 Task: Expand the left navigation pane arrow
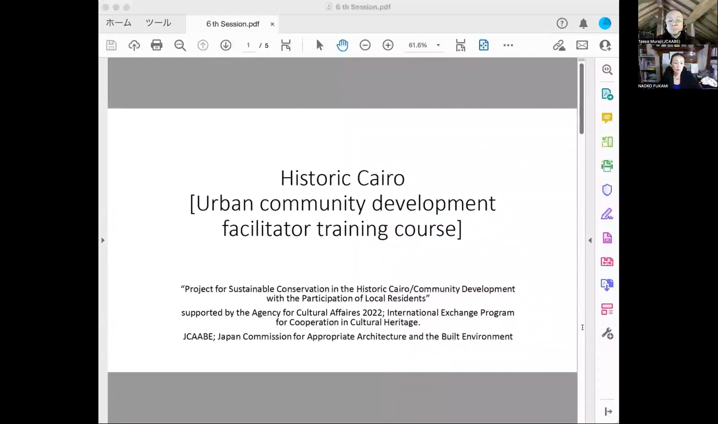coord(103,240)
